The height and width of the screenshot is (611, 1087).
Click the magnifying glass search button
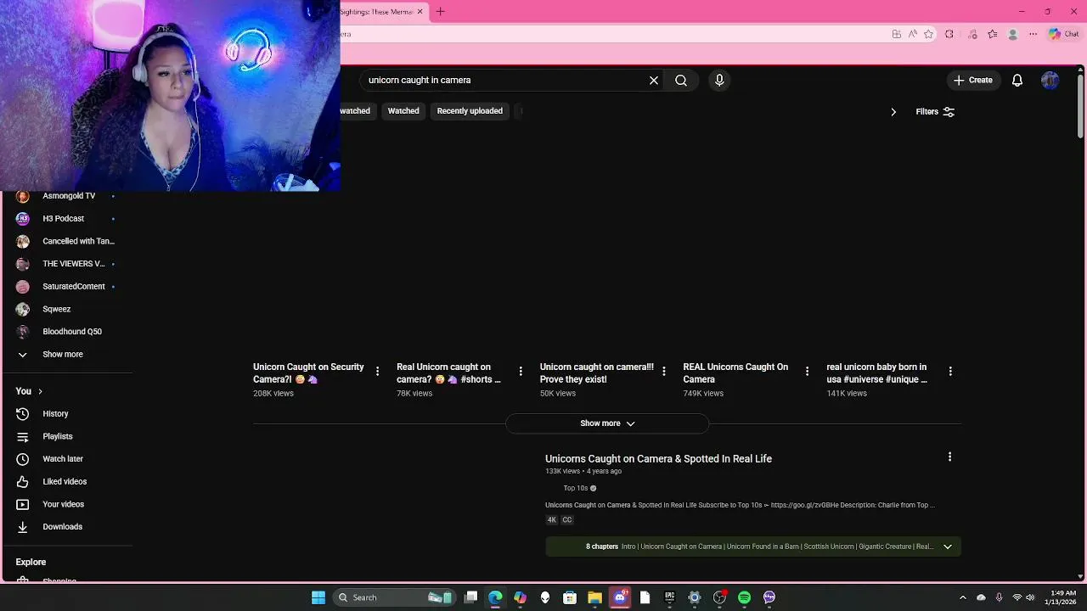(x=681, y=80)
